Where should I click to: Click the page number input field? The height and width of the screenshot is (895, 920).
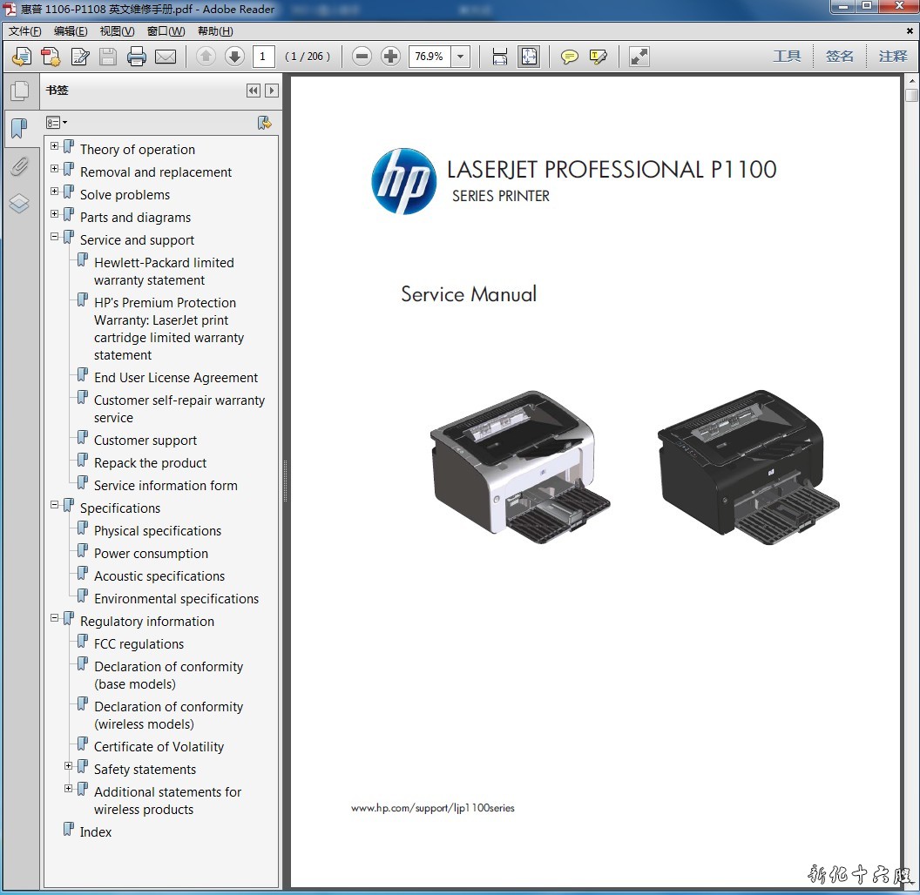[x=262, y=57]
